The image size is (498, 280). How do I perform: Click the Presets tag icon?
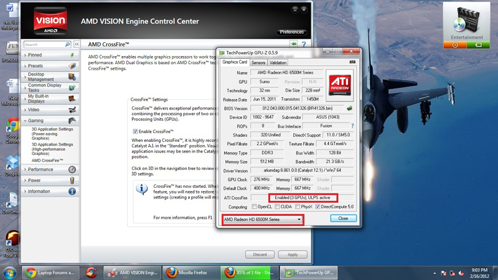[72, 66]
